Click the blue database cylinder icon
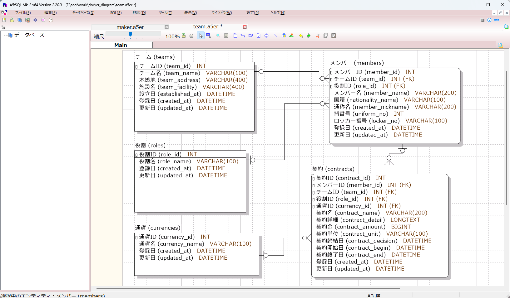This screenshot has height=298, width=510. click(20, 20)
